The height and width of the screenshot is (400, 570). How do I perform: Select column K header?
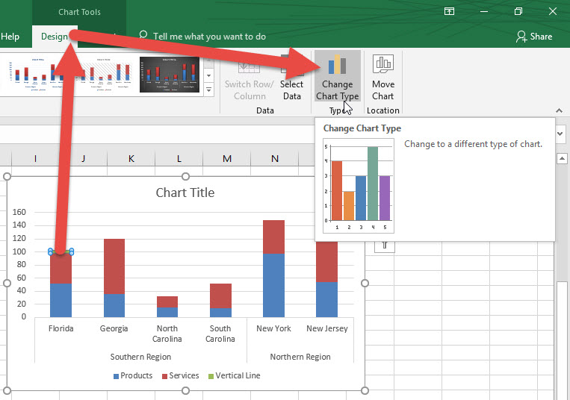pos(131,158)
